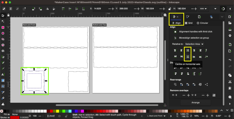Viewport: 234px width, 119px height.
Task: Click the Arrange button
Action: click(x=195, y=103)
